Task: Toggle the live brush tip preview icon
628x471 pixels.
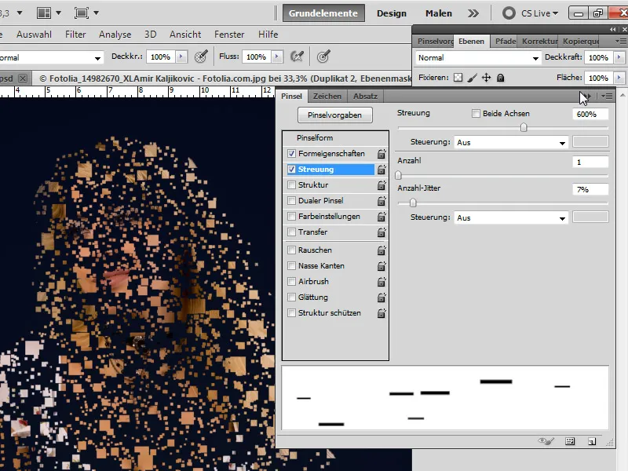Action: [545, 440]
